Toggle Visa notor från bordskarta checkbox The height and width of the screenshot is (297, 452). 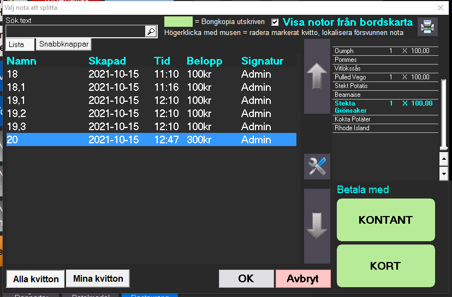[x=275, y=22]
